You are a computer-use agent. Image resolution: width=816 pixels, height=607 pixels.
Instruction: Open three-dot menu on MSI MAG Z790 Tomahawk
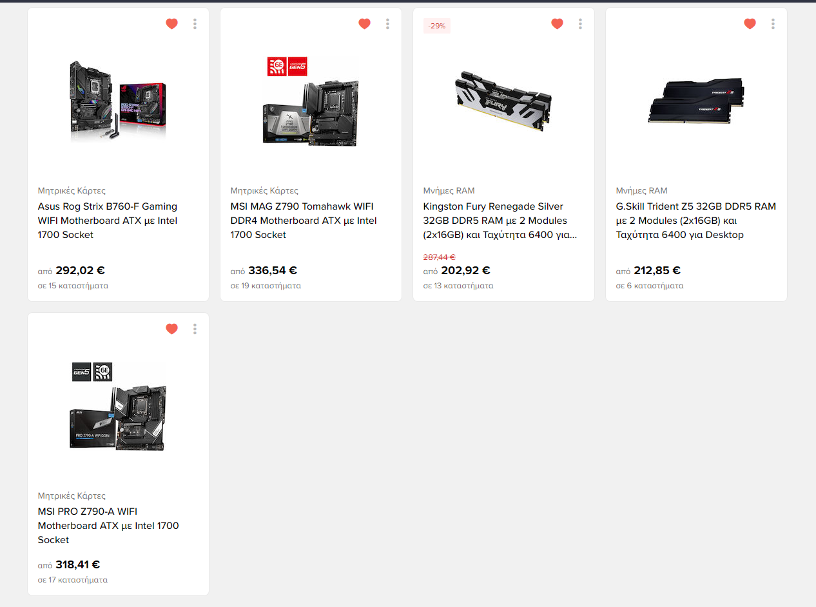pos(387,24)
